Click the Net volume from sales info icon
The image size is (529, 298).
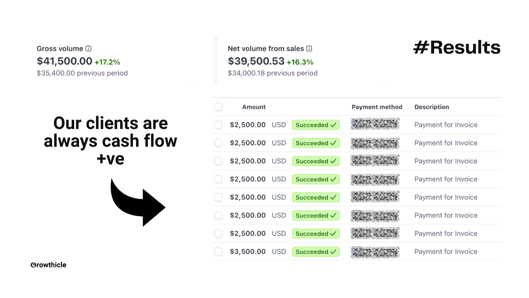pos(309,49)
